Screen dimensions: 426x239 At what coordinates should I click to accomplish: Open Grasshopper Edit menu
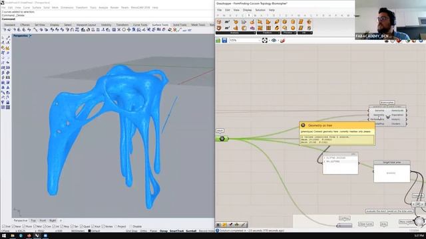(228, 10)
